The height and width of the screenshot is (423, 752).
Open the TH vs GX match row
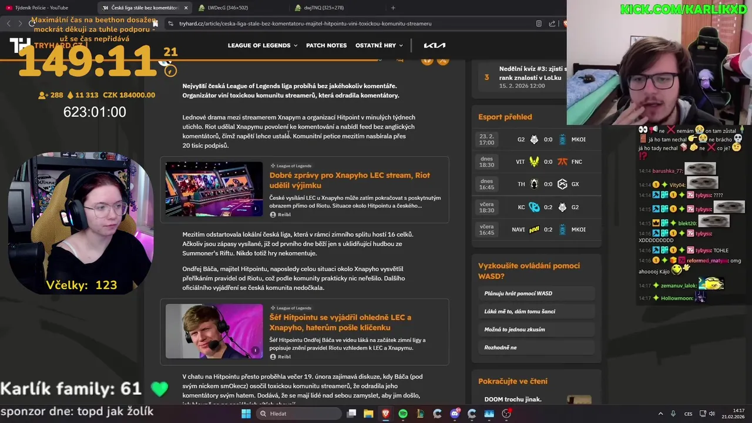coord(536,184)
